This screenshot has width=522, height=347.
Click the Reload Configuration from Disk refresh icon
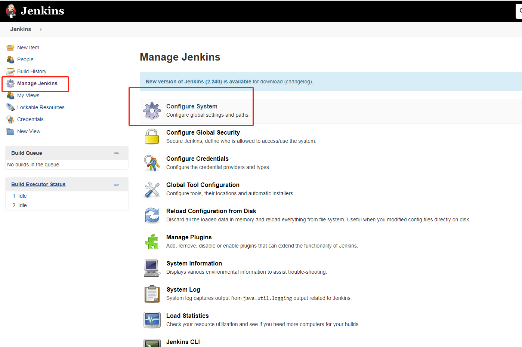click(x=152, y=215)
